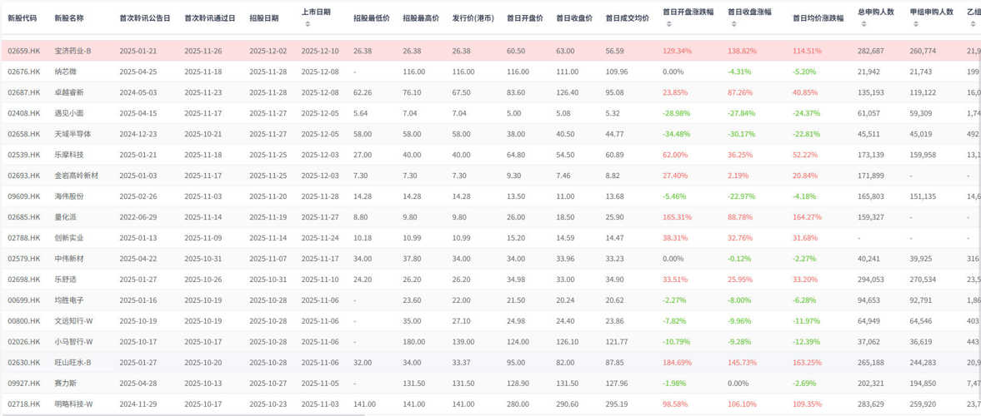This screenshot has width=981, height=416.
Task: Select stock code 02408.HK
Action: tap(24, 113)
